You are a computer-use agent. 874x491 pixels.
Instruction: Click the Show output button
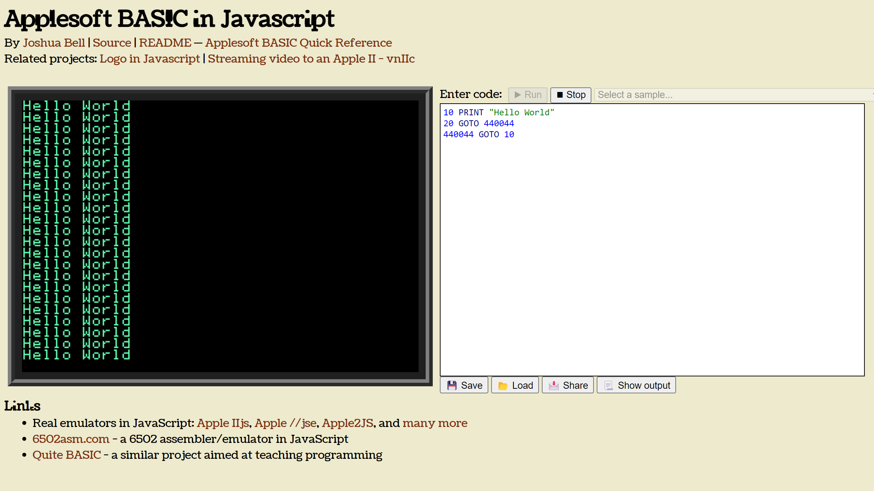636,385
